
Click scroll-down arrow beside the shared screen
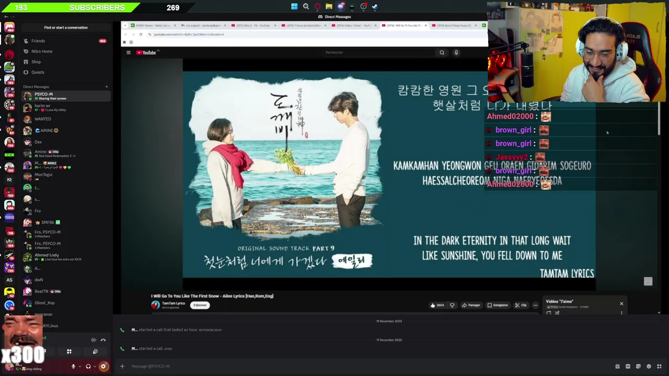(659, 313)
